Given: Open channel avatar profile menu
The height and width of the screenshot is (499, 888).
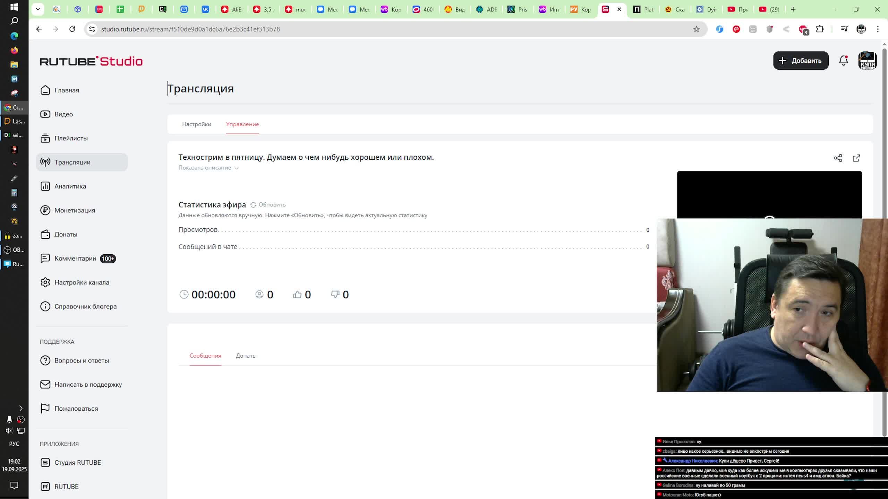Looking at the screenshot, I should [867, 61].
